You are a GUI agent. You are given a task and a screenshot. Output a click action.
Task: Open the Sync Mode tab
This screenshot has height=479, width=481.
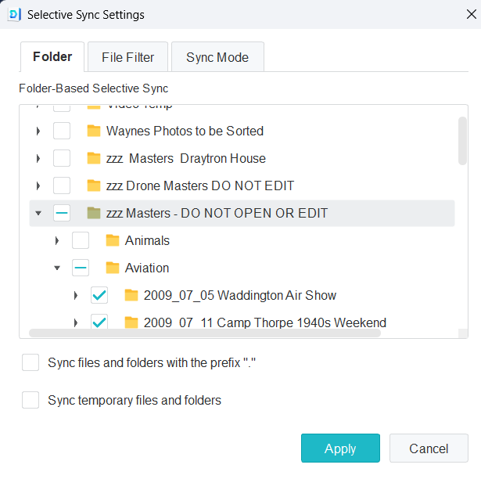point(217,57)
